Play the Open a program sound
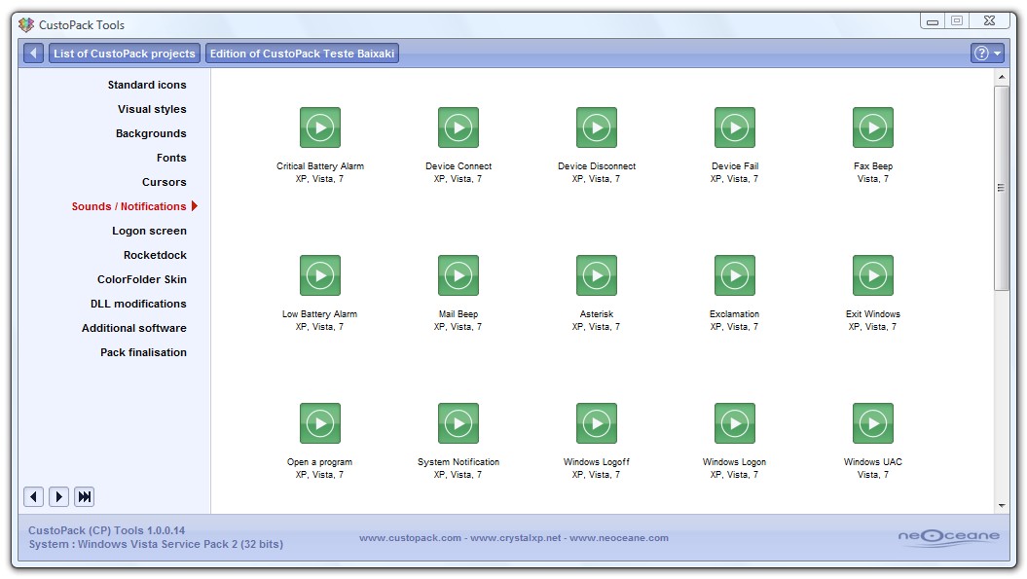The width and height of the screenshot is (1027, 579). (x=320, y=423)
